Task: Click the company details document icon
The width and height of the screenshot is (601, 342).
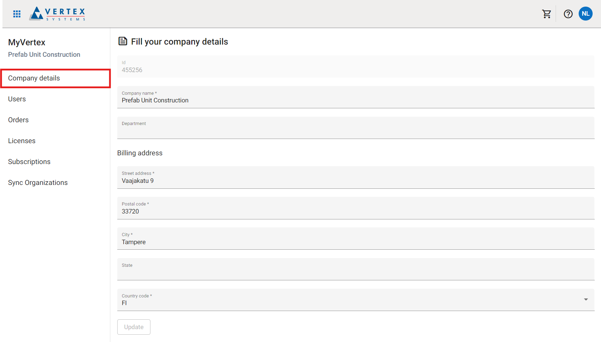Action: [x=123, y=41]
